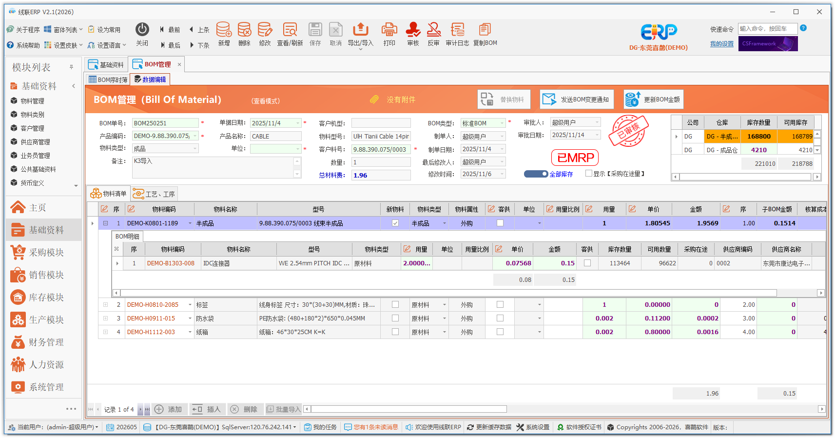835x438 pixels.
Task: Open the 财务管理 finance module
Action: click(43, 342)
